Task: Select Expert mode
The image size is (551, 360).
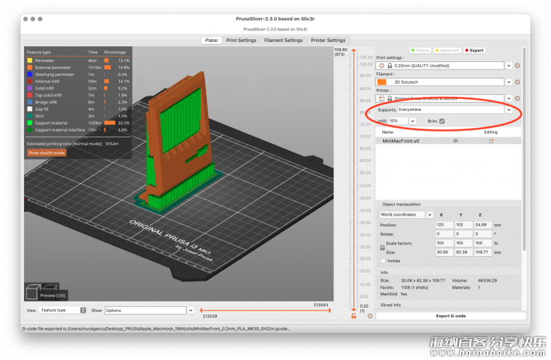Action: pyautogui.click(x=475, y=50)
